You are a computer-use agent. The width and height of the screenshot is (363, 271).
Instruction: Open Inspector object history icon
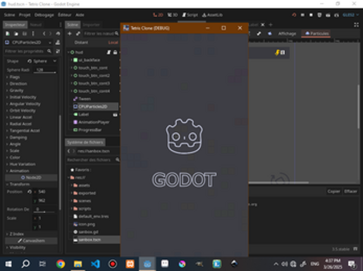[x=58, y=33]
